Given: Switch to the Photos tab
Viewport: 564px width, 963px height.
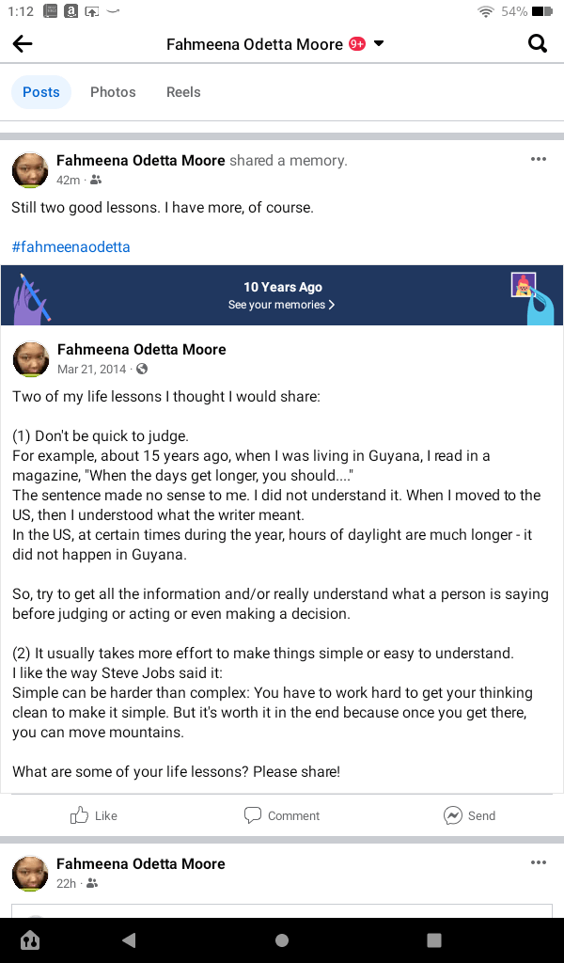Looking at the screenshot, I should click(113, 92).
